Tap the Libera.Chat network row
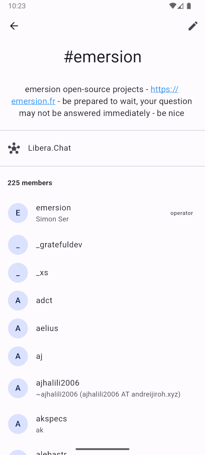This screenshot has width=205, height=455. click(102, 148)
